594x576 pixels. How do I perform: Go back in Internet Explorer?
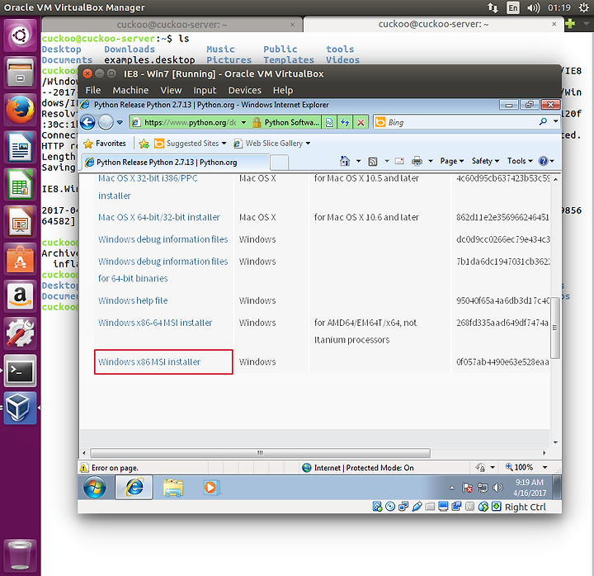tap(88, 122)
